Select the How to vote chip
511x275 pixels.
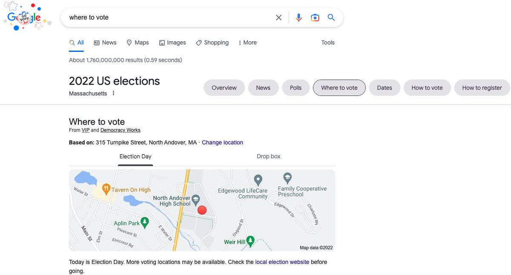(x=427, y=88)
